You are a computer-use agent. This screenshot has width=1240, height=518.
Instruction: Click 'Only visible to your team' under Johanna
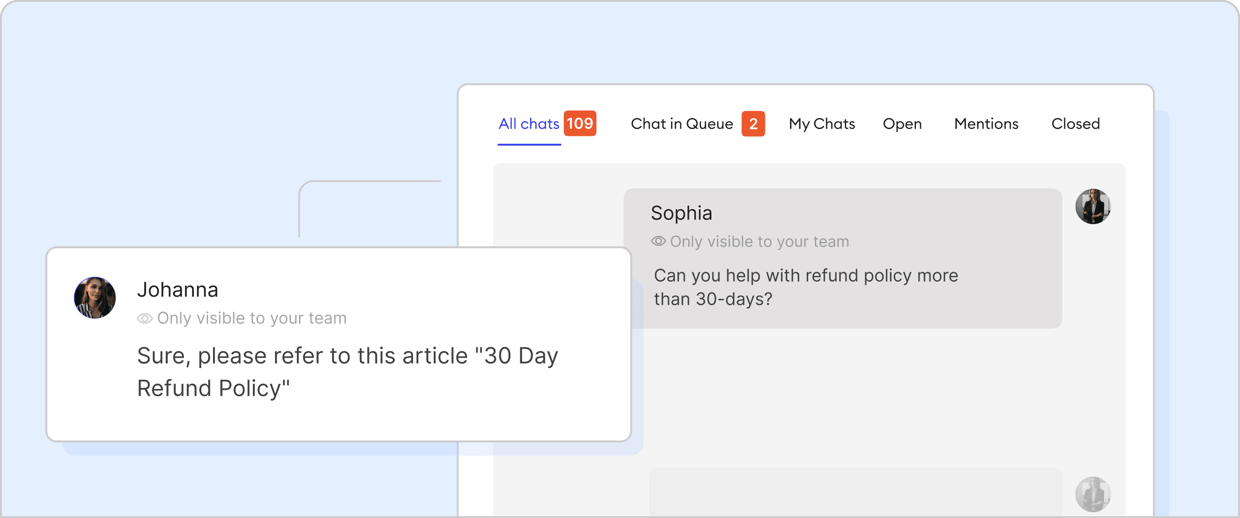coord(251,318)
